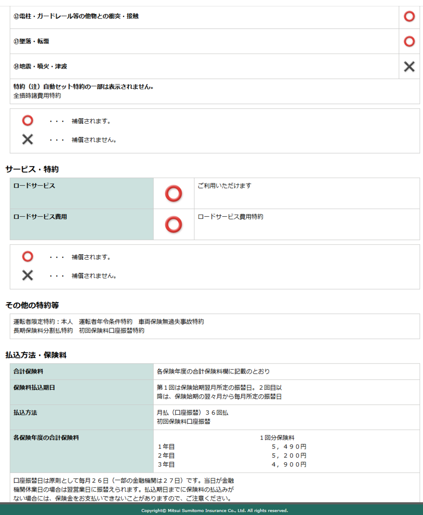
Task: Click the 運転者限定特約：本人 text
Action: (x=43, y=322)
